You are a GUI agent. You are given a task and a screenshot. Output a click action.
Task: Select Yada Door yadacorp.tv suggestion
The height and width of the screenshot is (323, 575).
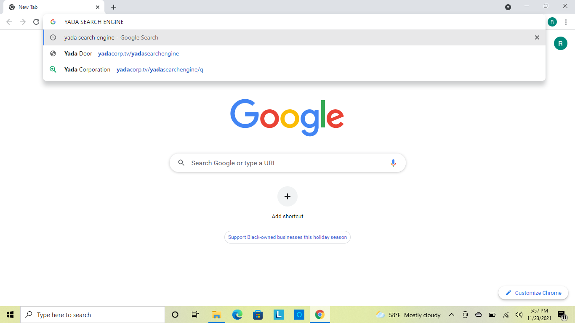(294, 53)
